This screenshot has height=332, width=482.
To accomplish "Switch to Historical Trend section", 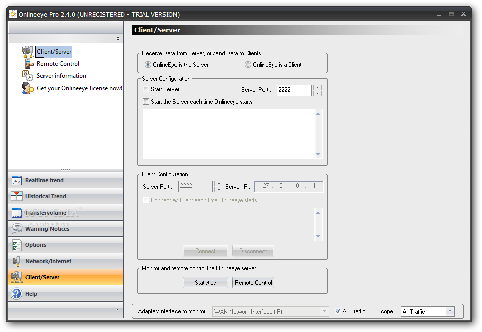I will (x=66, y=196).
